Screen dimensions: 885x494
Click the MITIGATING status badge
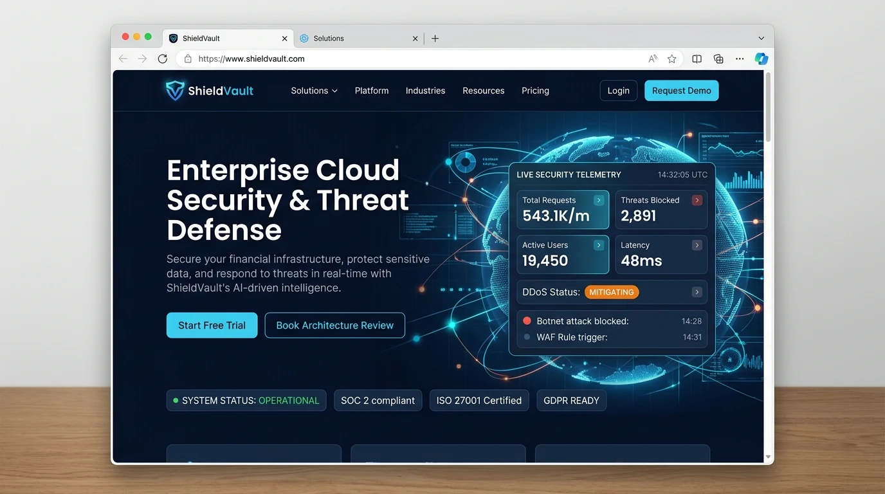tap(612, 292)
